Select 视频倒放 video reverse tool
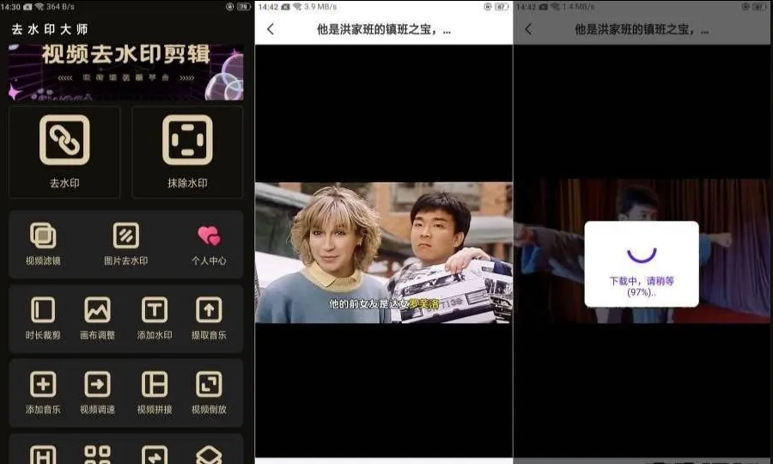 point(209,393)
